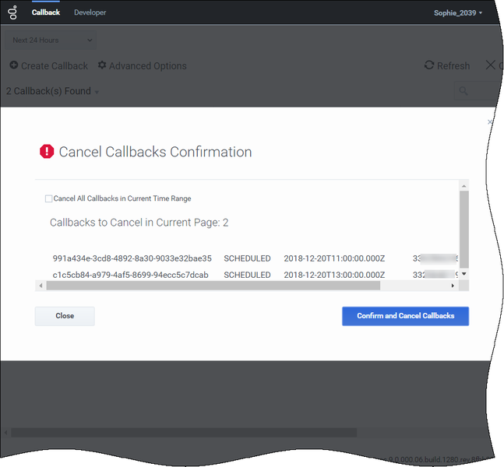The width and height of the screenshot is (504, 467).
Task: Click the Genesys logo icon
Action: 12,12
